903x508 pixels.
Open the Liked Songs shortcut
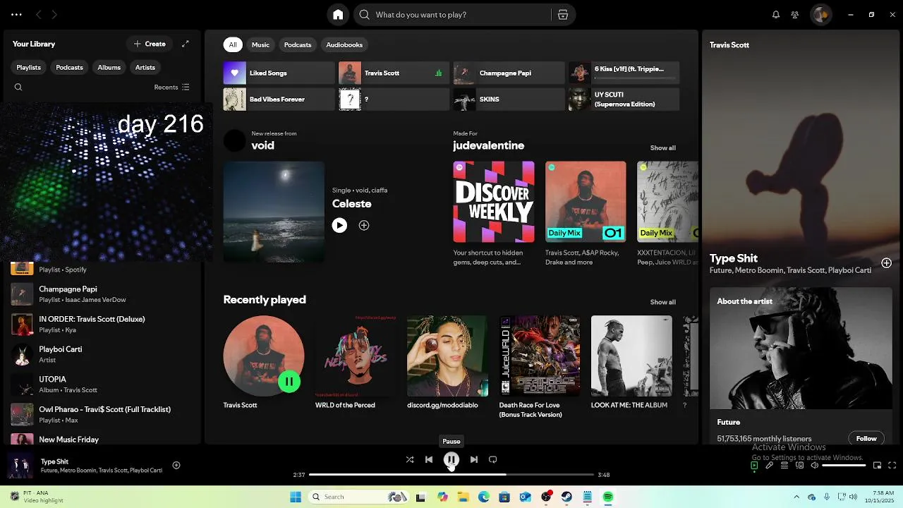pyautogui.click(x=279, y=73)
